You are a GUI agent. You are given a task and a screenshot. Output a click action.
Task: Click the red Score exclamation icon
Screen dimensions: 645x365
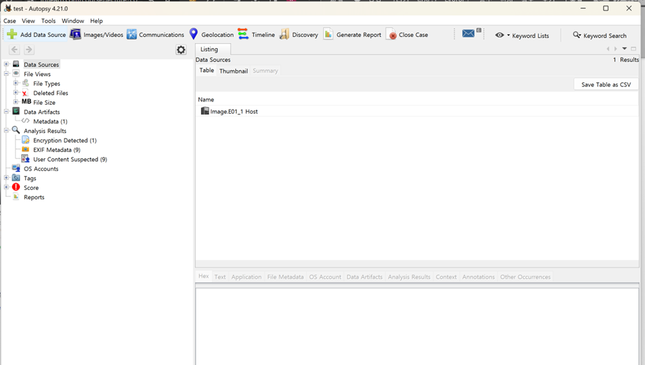coord(16,187)
